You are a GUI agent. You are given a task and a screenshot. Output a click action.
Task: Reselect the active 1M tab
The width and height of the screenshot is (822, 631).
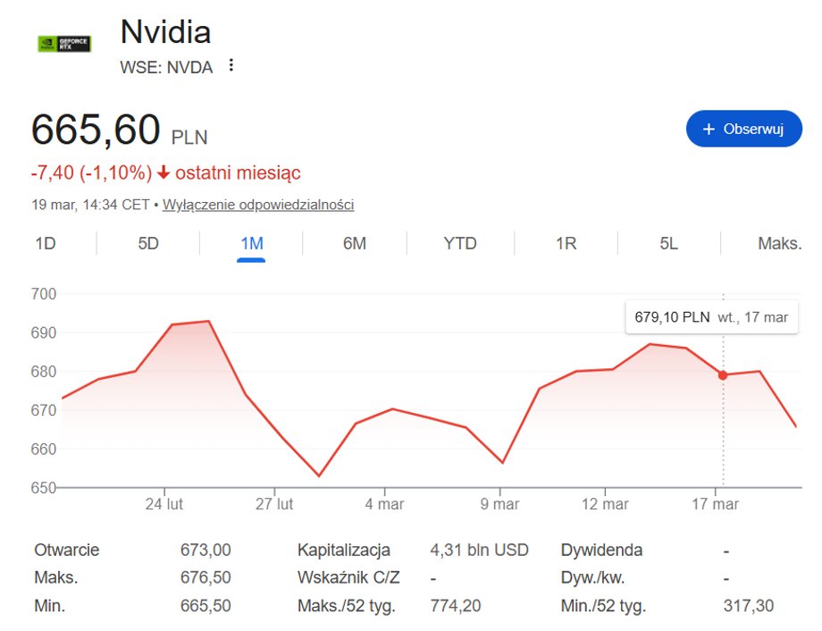pos(251,243)
